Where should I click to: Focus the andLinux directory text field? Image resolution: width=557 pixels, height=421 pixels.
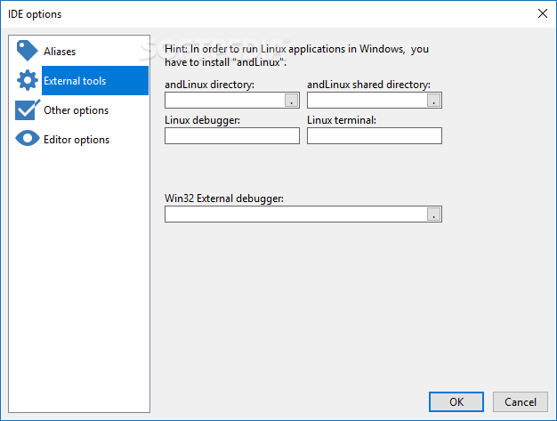pos(225,101)
